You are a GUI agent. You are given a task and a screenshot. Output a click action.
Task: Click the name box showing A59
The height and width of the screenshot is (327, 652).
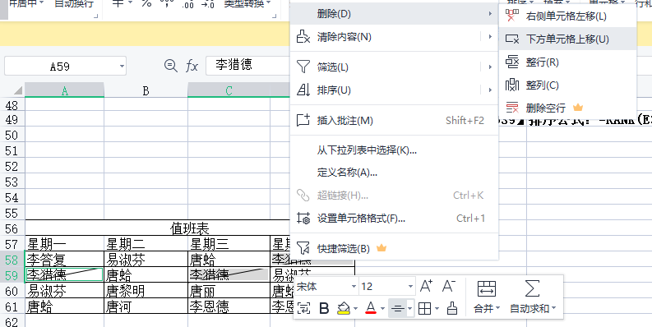(x=60, y=66)
